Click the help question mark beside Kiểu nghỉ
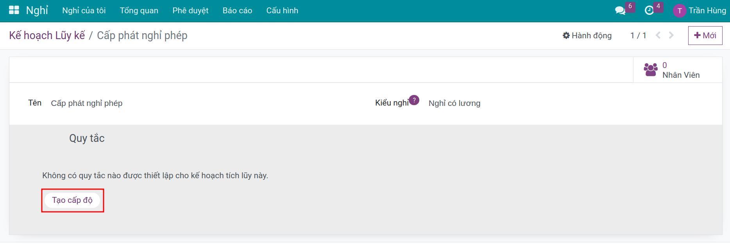Screen dimensions: 730x247 pos(414,100)
